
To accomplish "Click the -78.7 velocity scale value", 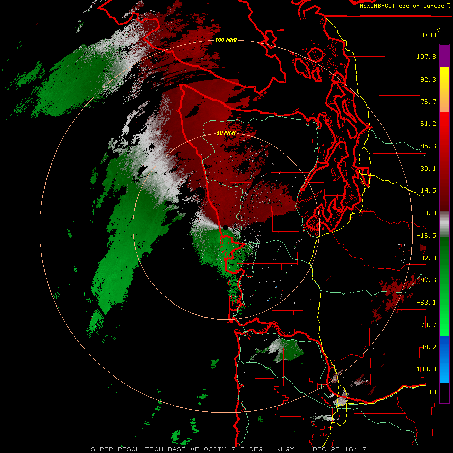I will pyautogui.click(x=426, y=325).
